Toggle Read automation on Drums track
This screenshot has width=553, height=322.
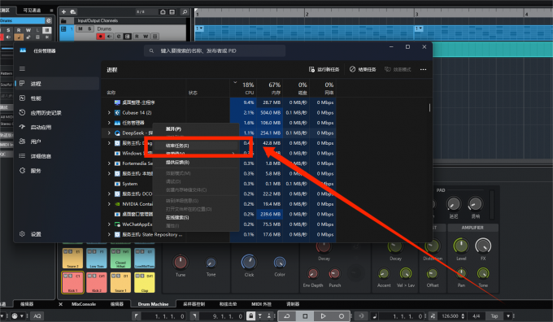137,37
